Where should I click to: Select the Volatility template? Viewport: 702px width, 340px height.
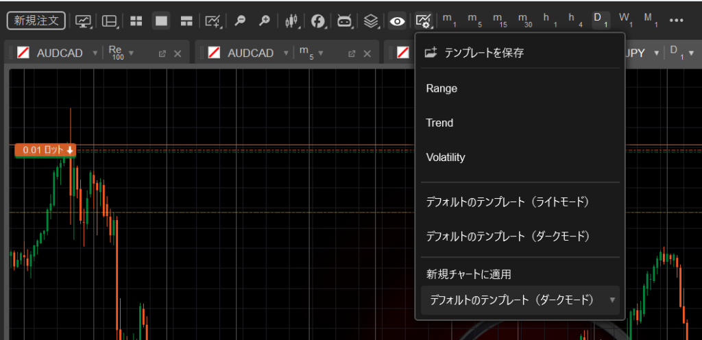[446, 157]
